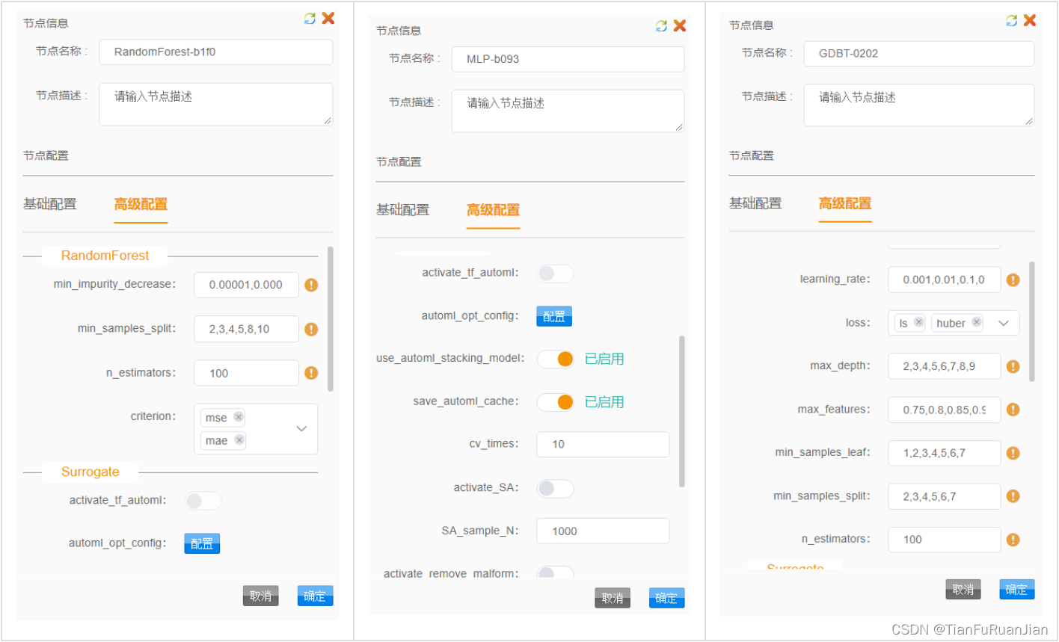Click the refresh icon on GDBT-0202 panel
The height and width of the screenshot is (642, 1059).
1011,20
